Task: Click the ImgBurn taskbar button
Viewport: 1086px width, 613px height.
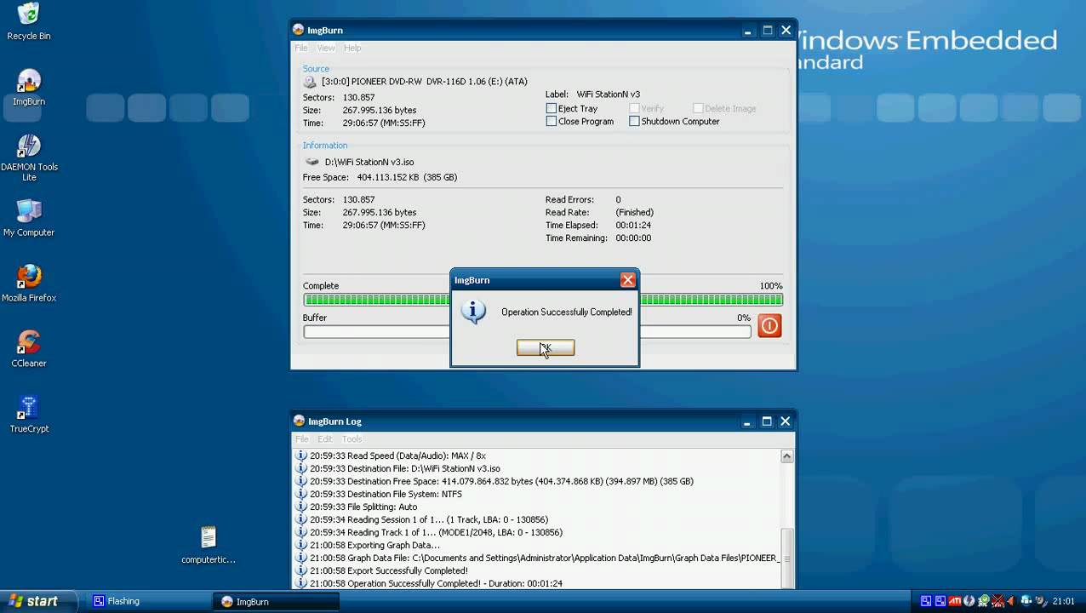Action: pyautogui.click(x=277, y=601)
